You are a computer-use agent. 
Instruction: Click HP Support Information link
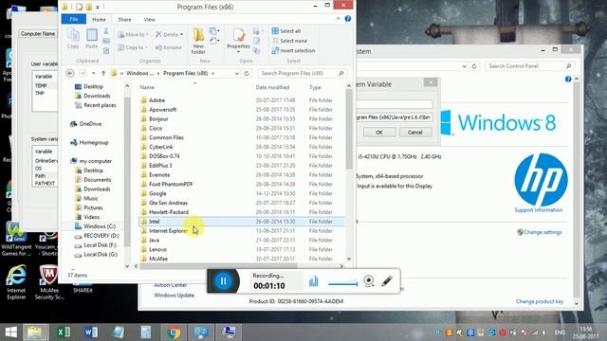[539, 210]
